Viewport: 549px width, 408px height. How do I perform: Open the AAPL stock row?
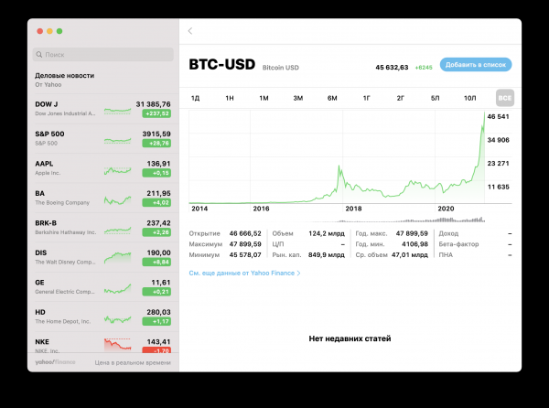coord(102,168)
